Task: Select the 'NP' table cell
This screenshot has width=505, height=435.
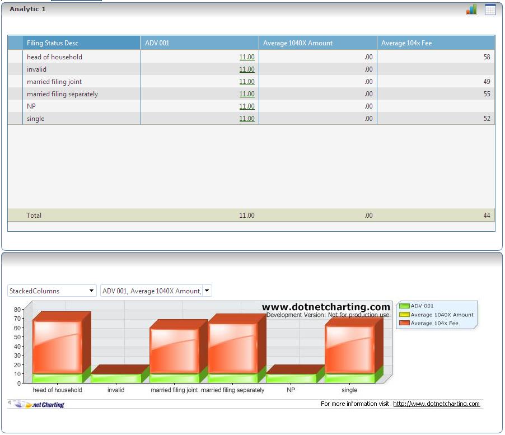Action: pyautogui.click(x=82, y=106)
